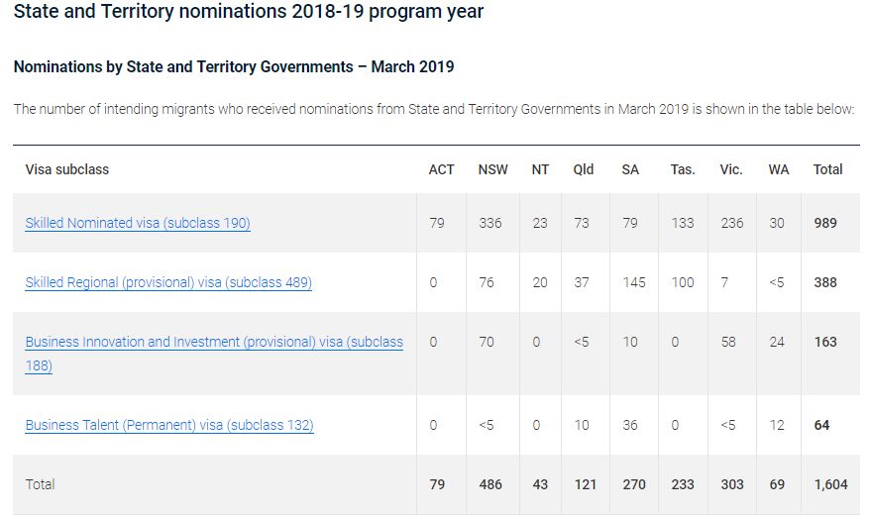Click the SA column header

tap(630, 169)
